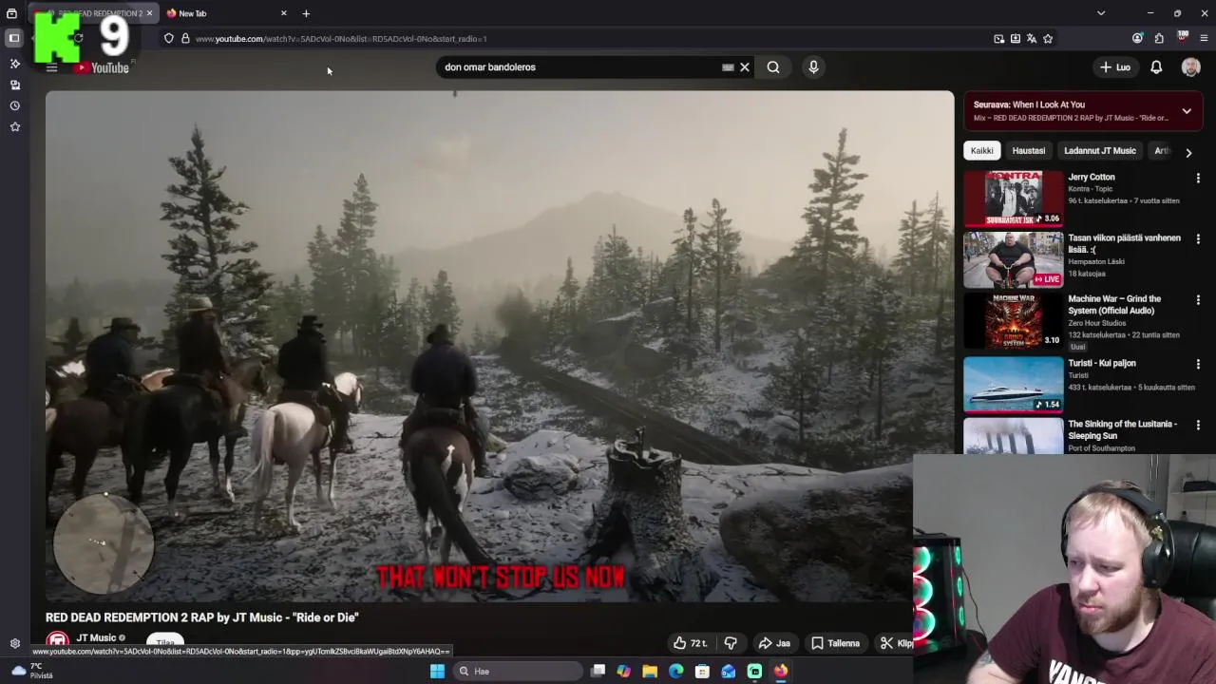
Task: Click the translate page icon in address bar
Action: (1031, 39)
